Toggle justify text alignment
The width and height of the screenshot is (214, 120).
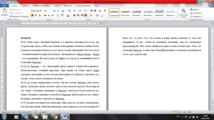85,15
